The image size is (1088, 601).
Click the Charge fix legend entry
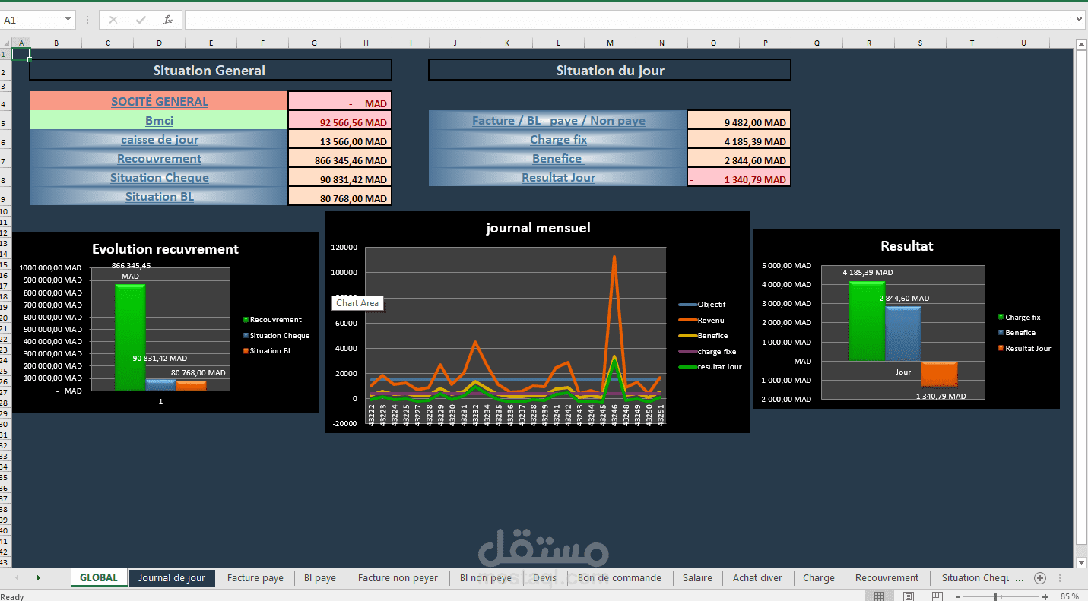pos(1018,317)
